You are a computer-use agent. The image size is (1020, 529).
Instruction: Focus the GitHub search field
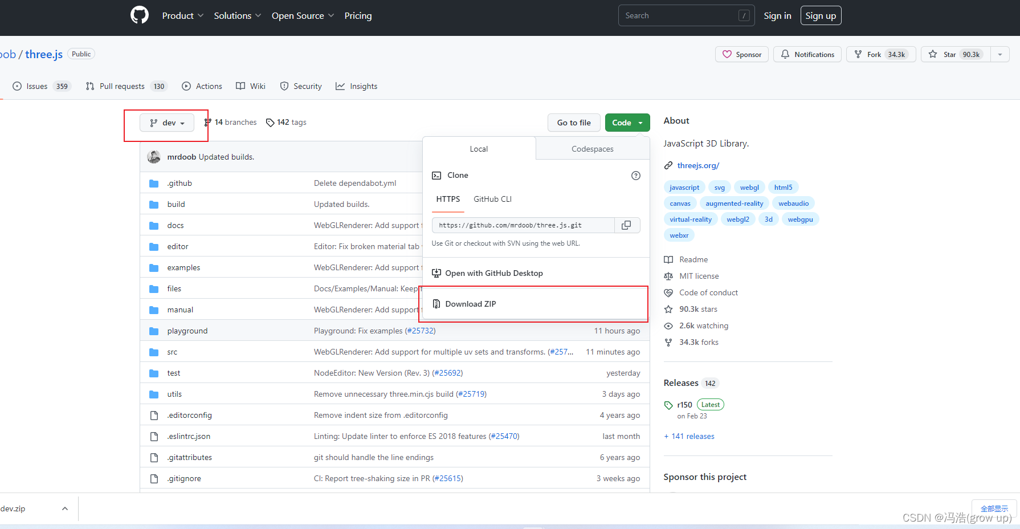[686, 15]
